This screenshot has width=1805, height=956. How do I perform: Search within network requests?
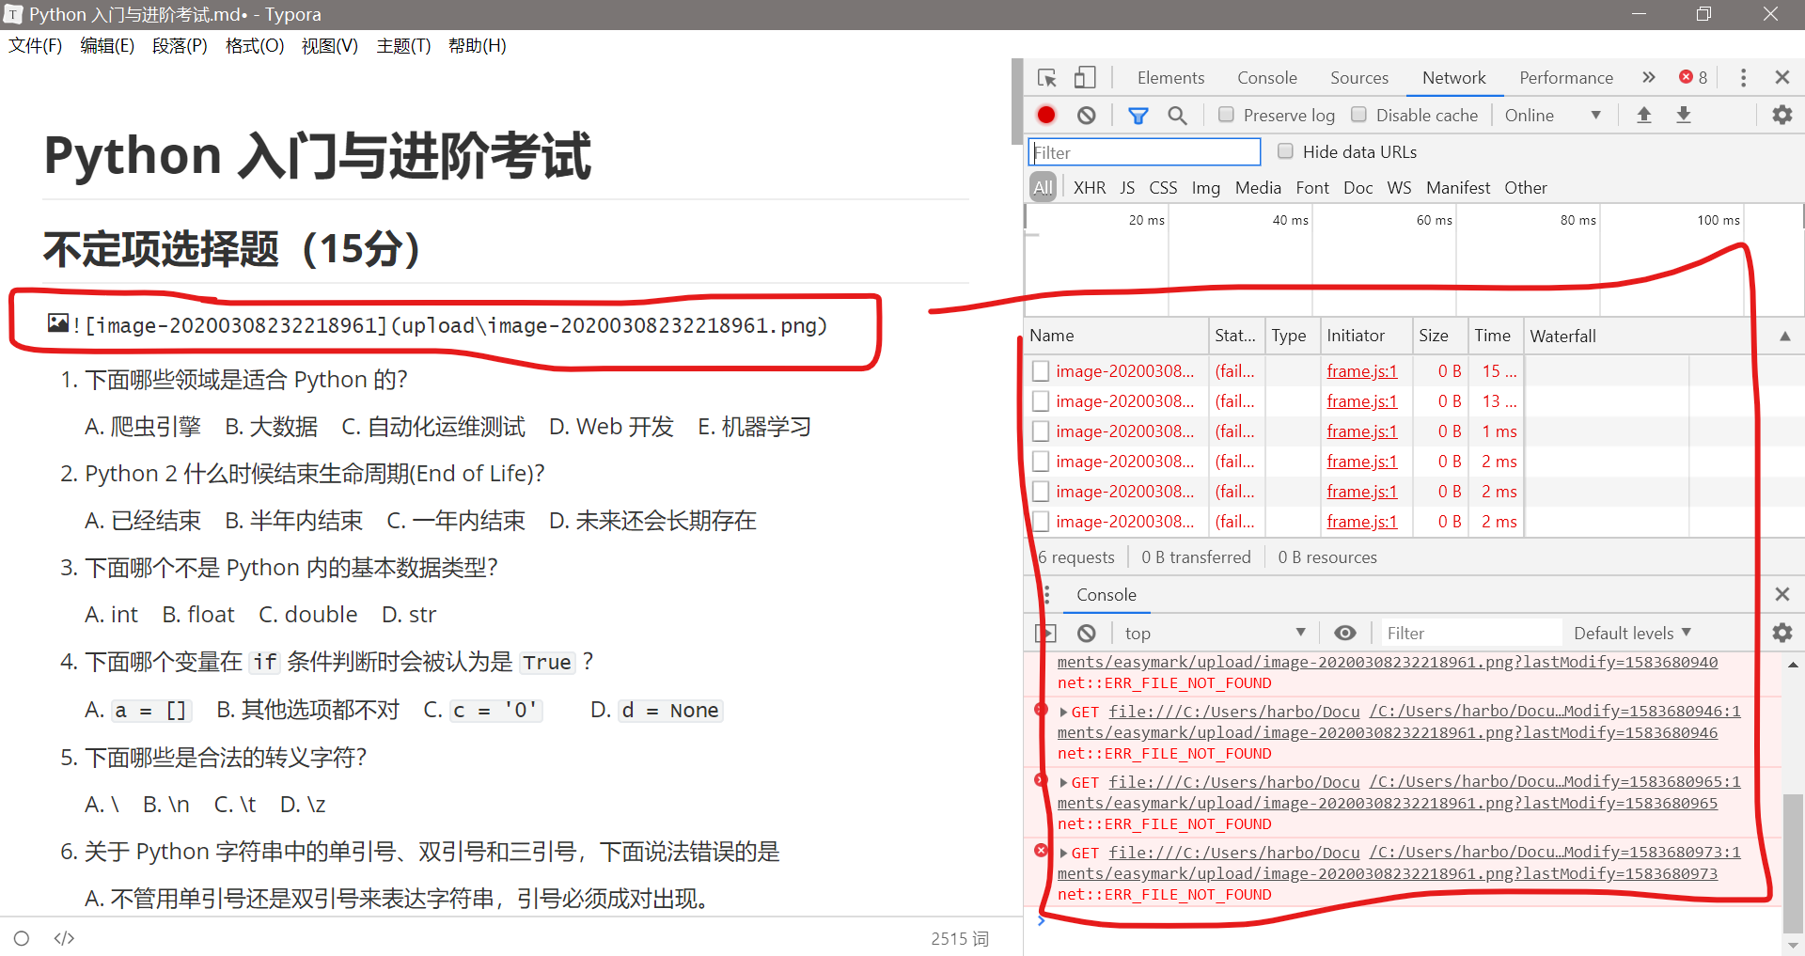point(1177,115)
